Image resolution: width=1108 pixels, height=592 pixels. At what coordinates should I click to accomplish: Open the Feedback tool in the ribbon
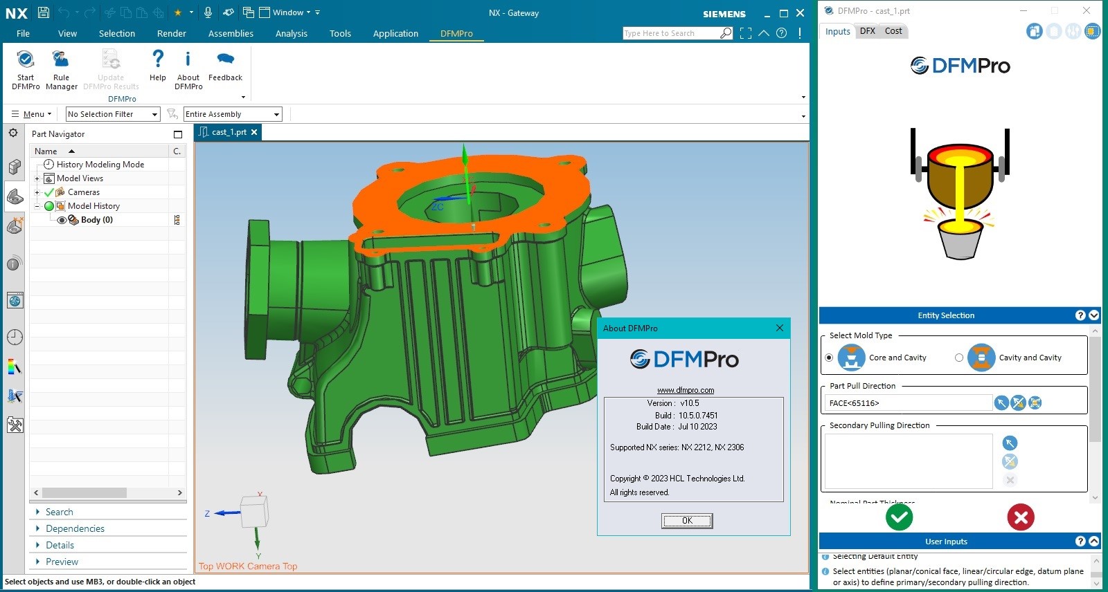[225, 65]
